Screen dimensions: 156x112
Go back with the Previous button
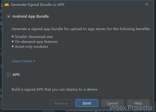(61, 103)
